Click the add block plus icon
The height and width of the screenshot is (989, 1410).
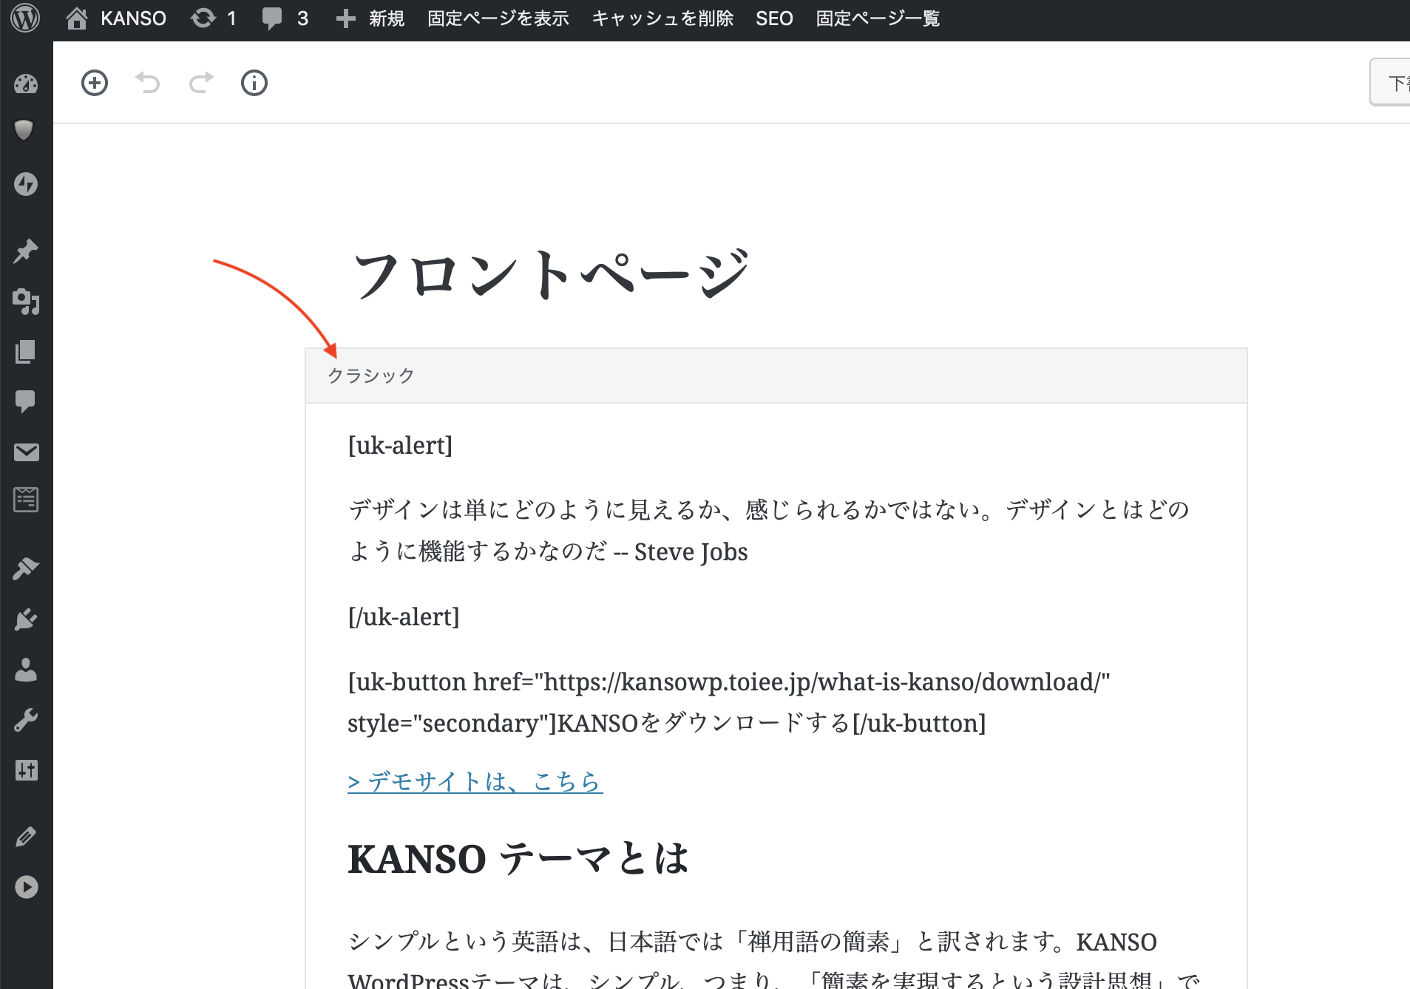click(95, 83)
